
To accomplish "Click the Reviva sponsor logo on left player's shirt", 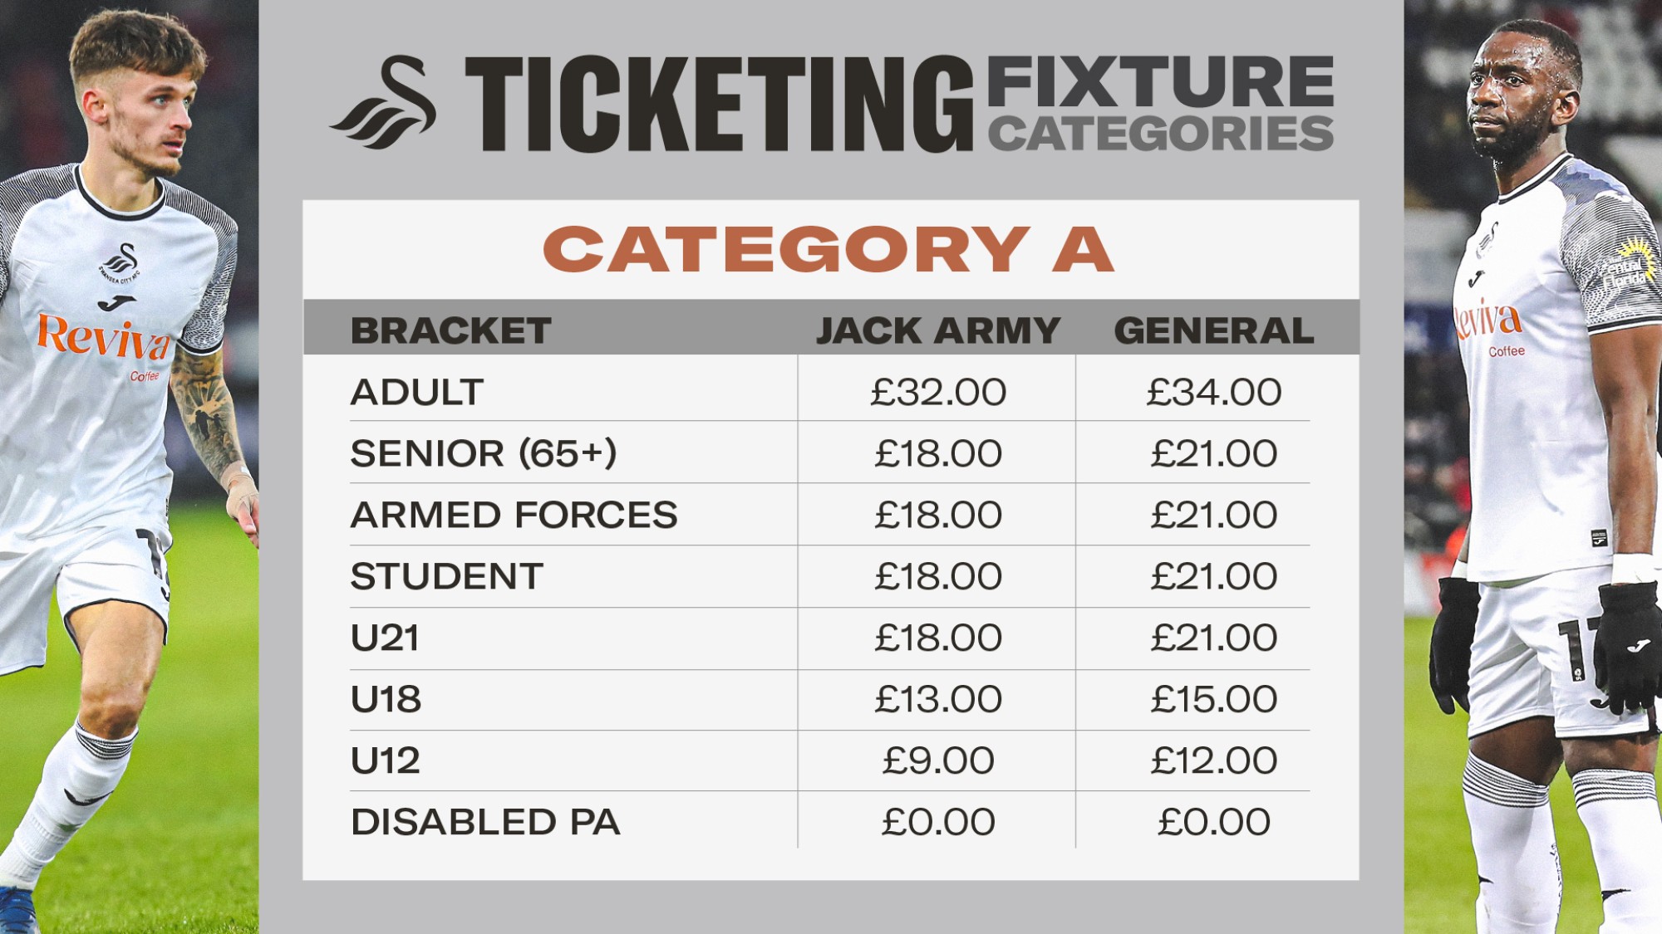I will coord(103,335).
